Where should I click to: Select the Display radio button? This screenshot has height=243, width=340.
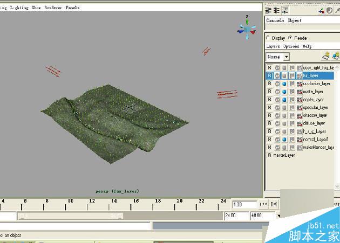[x=268, y=38]
